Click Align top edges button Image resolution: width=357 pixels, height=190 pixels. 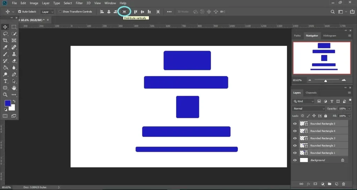[x=136, y=11]
